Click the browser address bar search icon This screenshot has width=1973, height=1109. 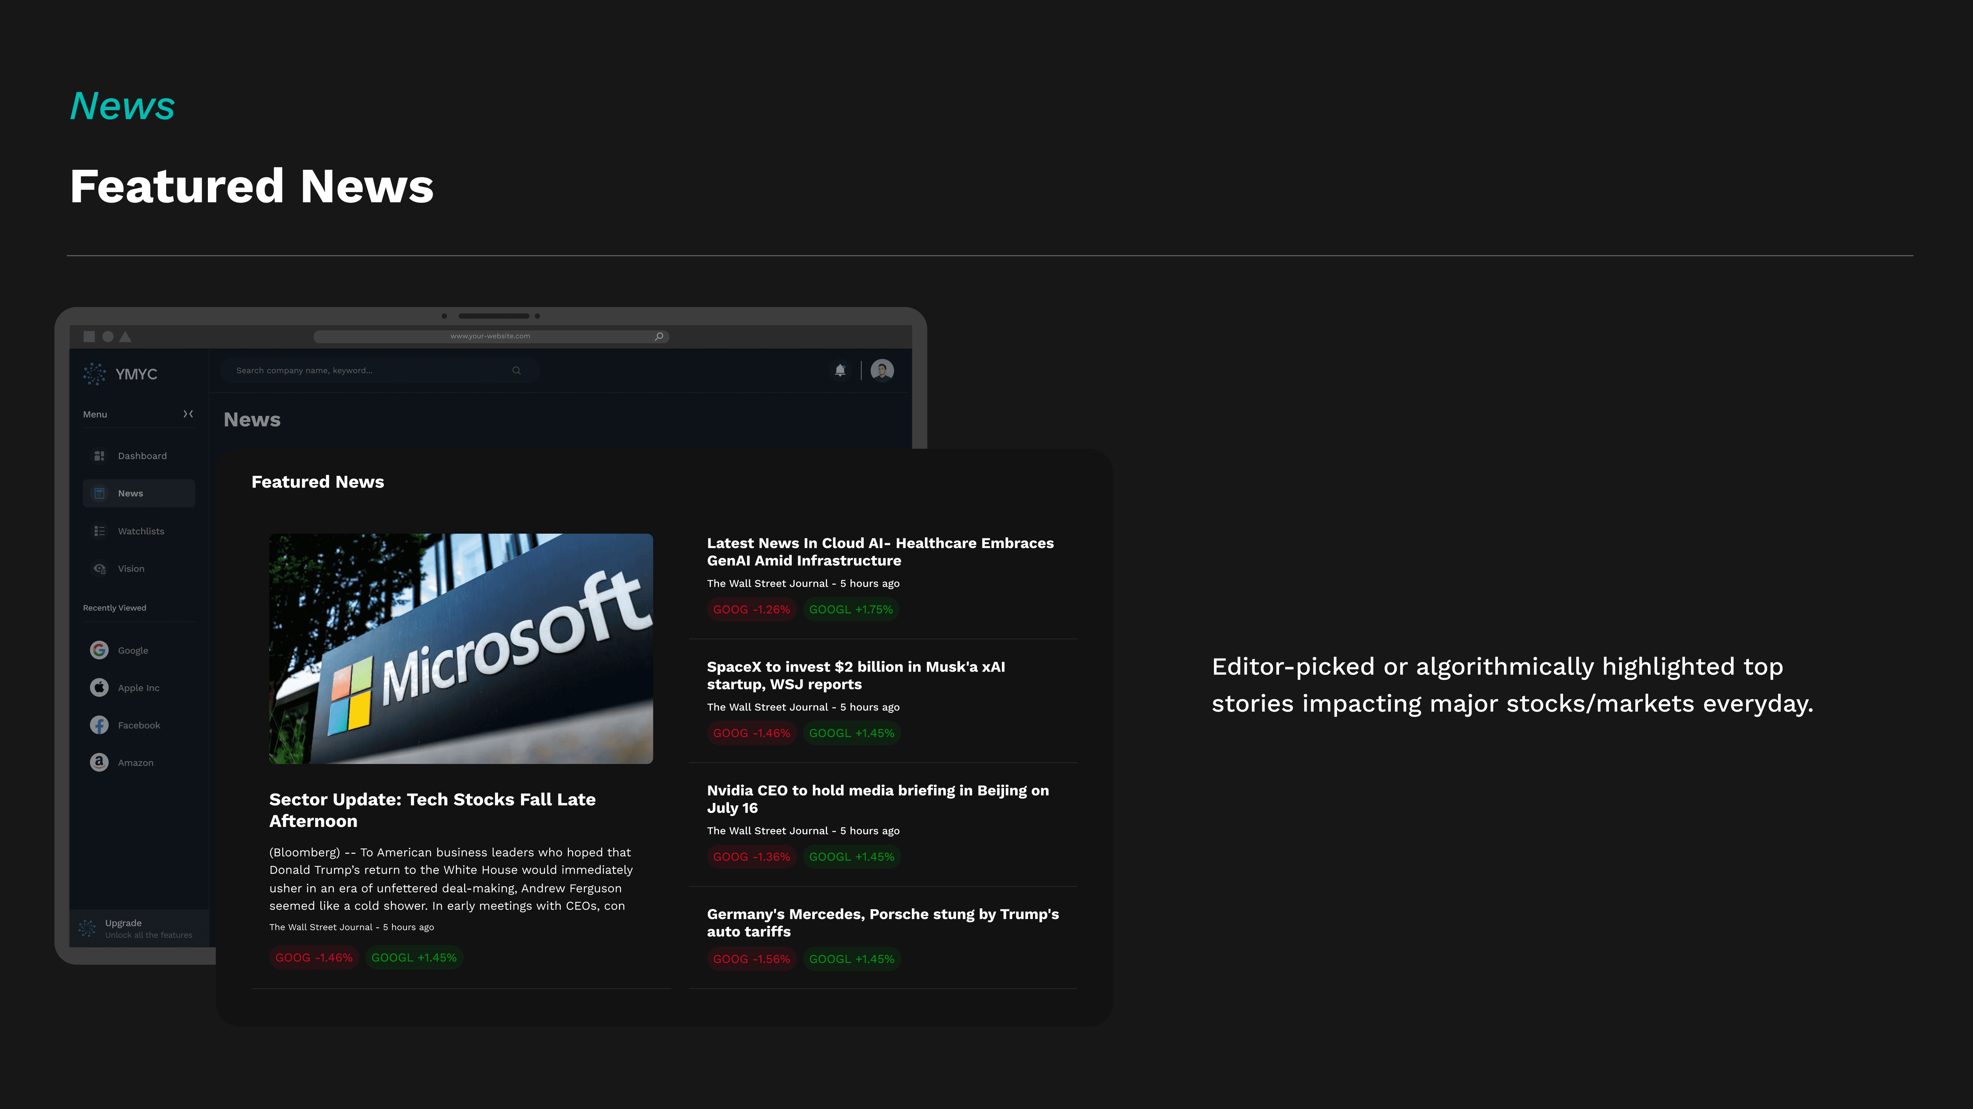pos(659,336)
